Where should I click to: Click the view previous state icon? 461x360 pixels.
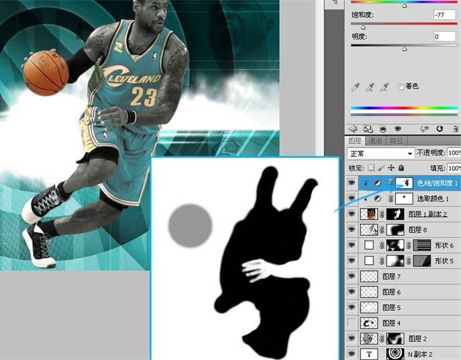424,129
